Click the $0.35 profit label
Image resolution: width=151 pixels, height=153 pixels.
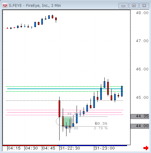pyautogui.click(x=101, y=123)
